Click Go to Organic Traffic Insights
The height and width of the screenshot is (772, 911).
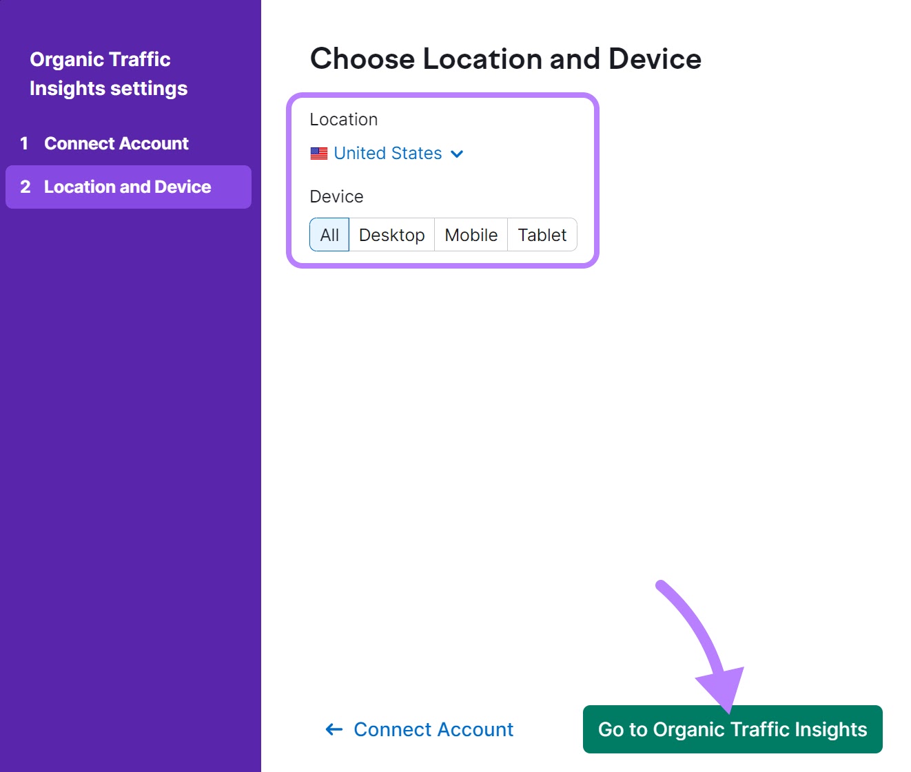[x=733, y=729]
